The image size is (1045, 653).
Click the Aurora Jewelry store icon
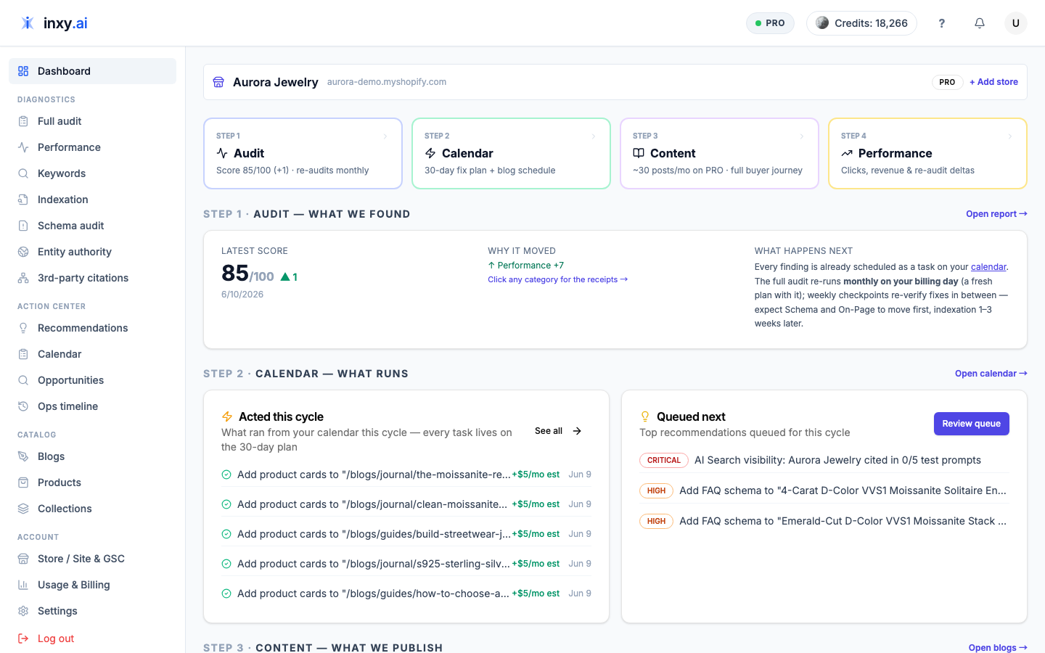(x=218, y=82)
